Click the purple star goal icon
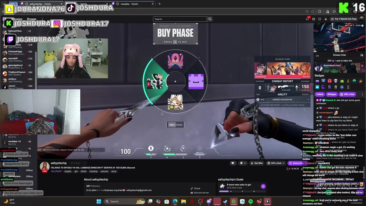 click(263, 186)
